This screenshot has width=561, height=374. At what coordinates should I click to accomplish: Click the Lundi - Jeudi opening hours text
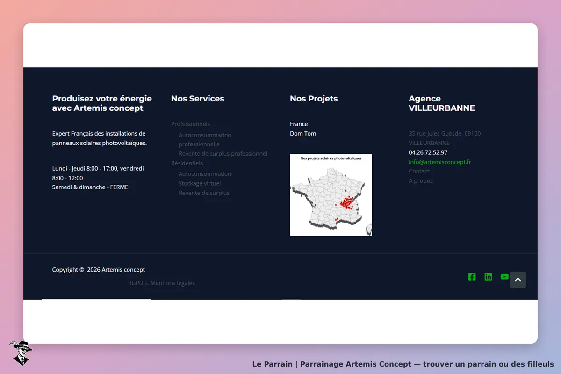(x=98, y=173)
